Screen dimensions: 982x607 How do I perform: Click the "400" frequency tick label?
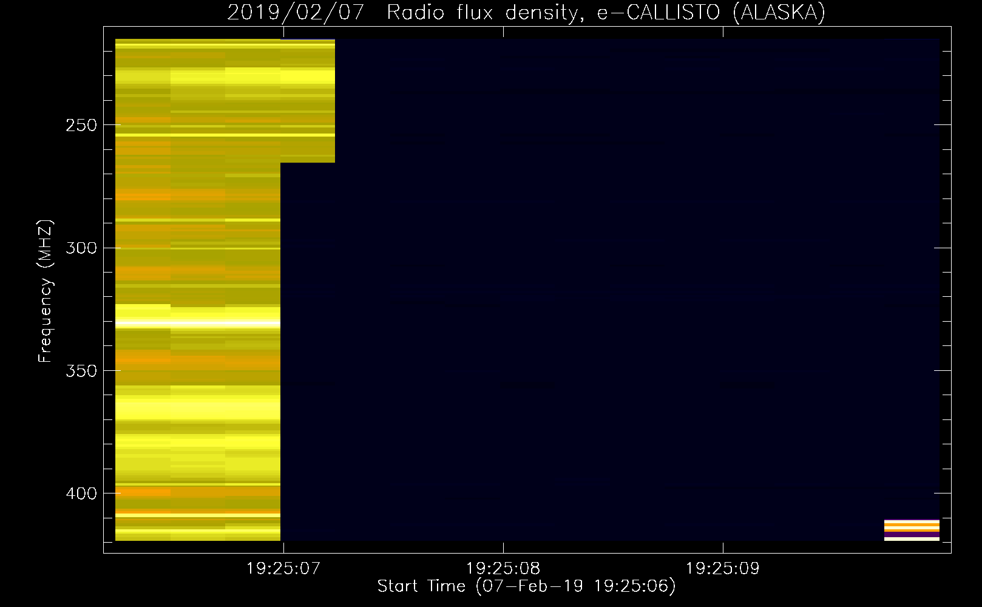point(81,493)
